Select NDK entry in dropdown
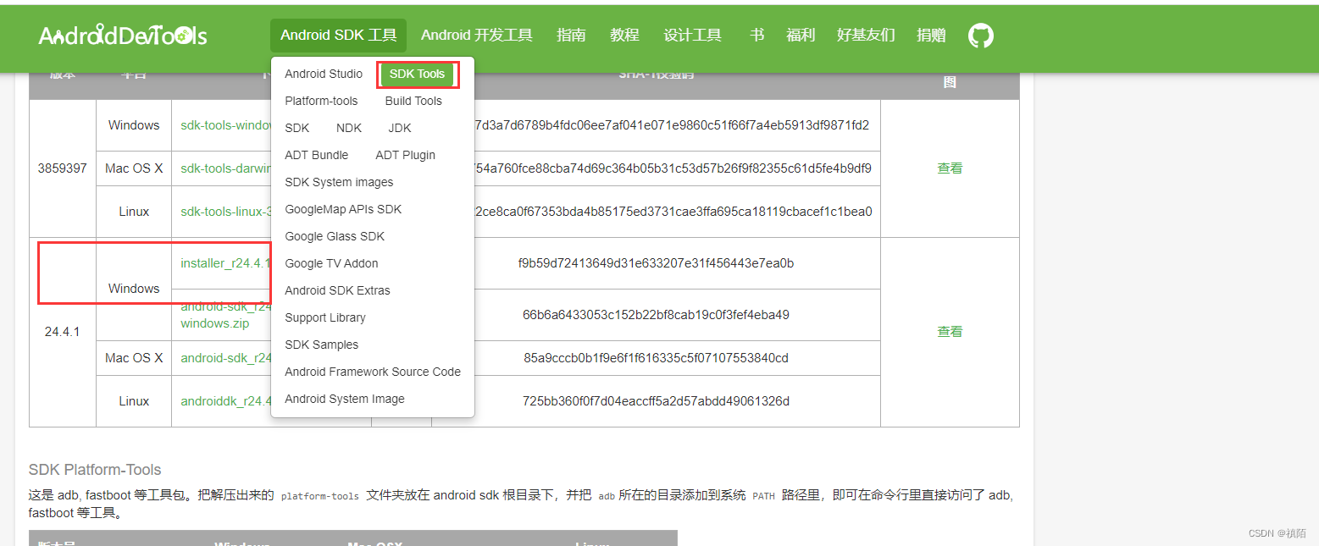This screenshot has height=546, width=1319. tap(349, 128)
